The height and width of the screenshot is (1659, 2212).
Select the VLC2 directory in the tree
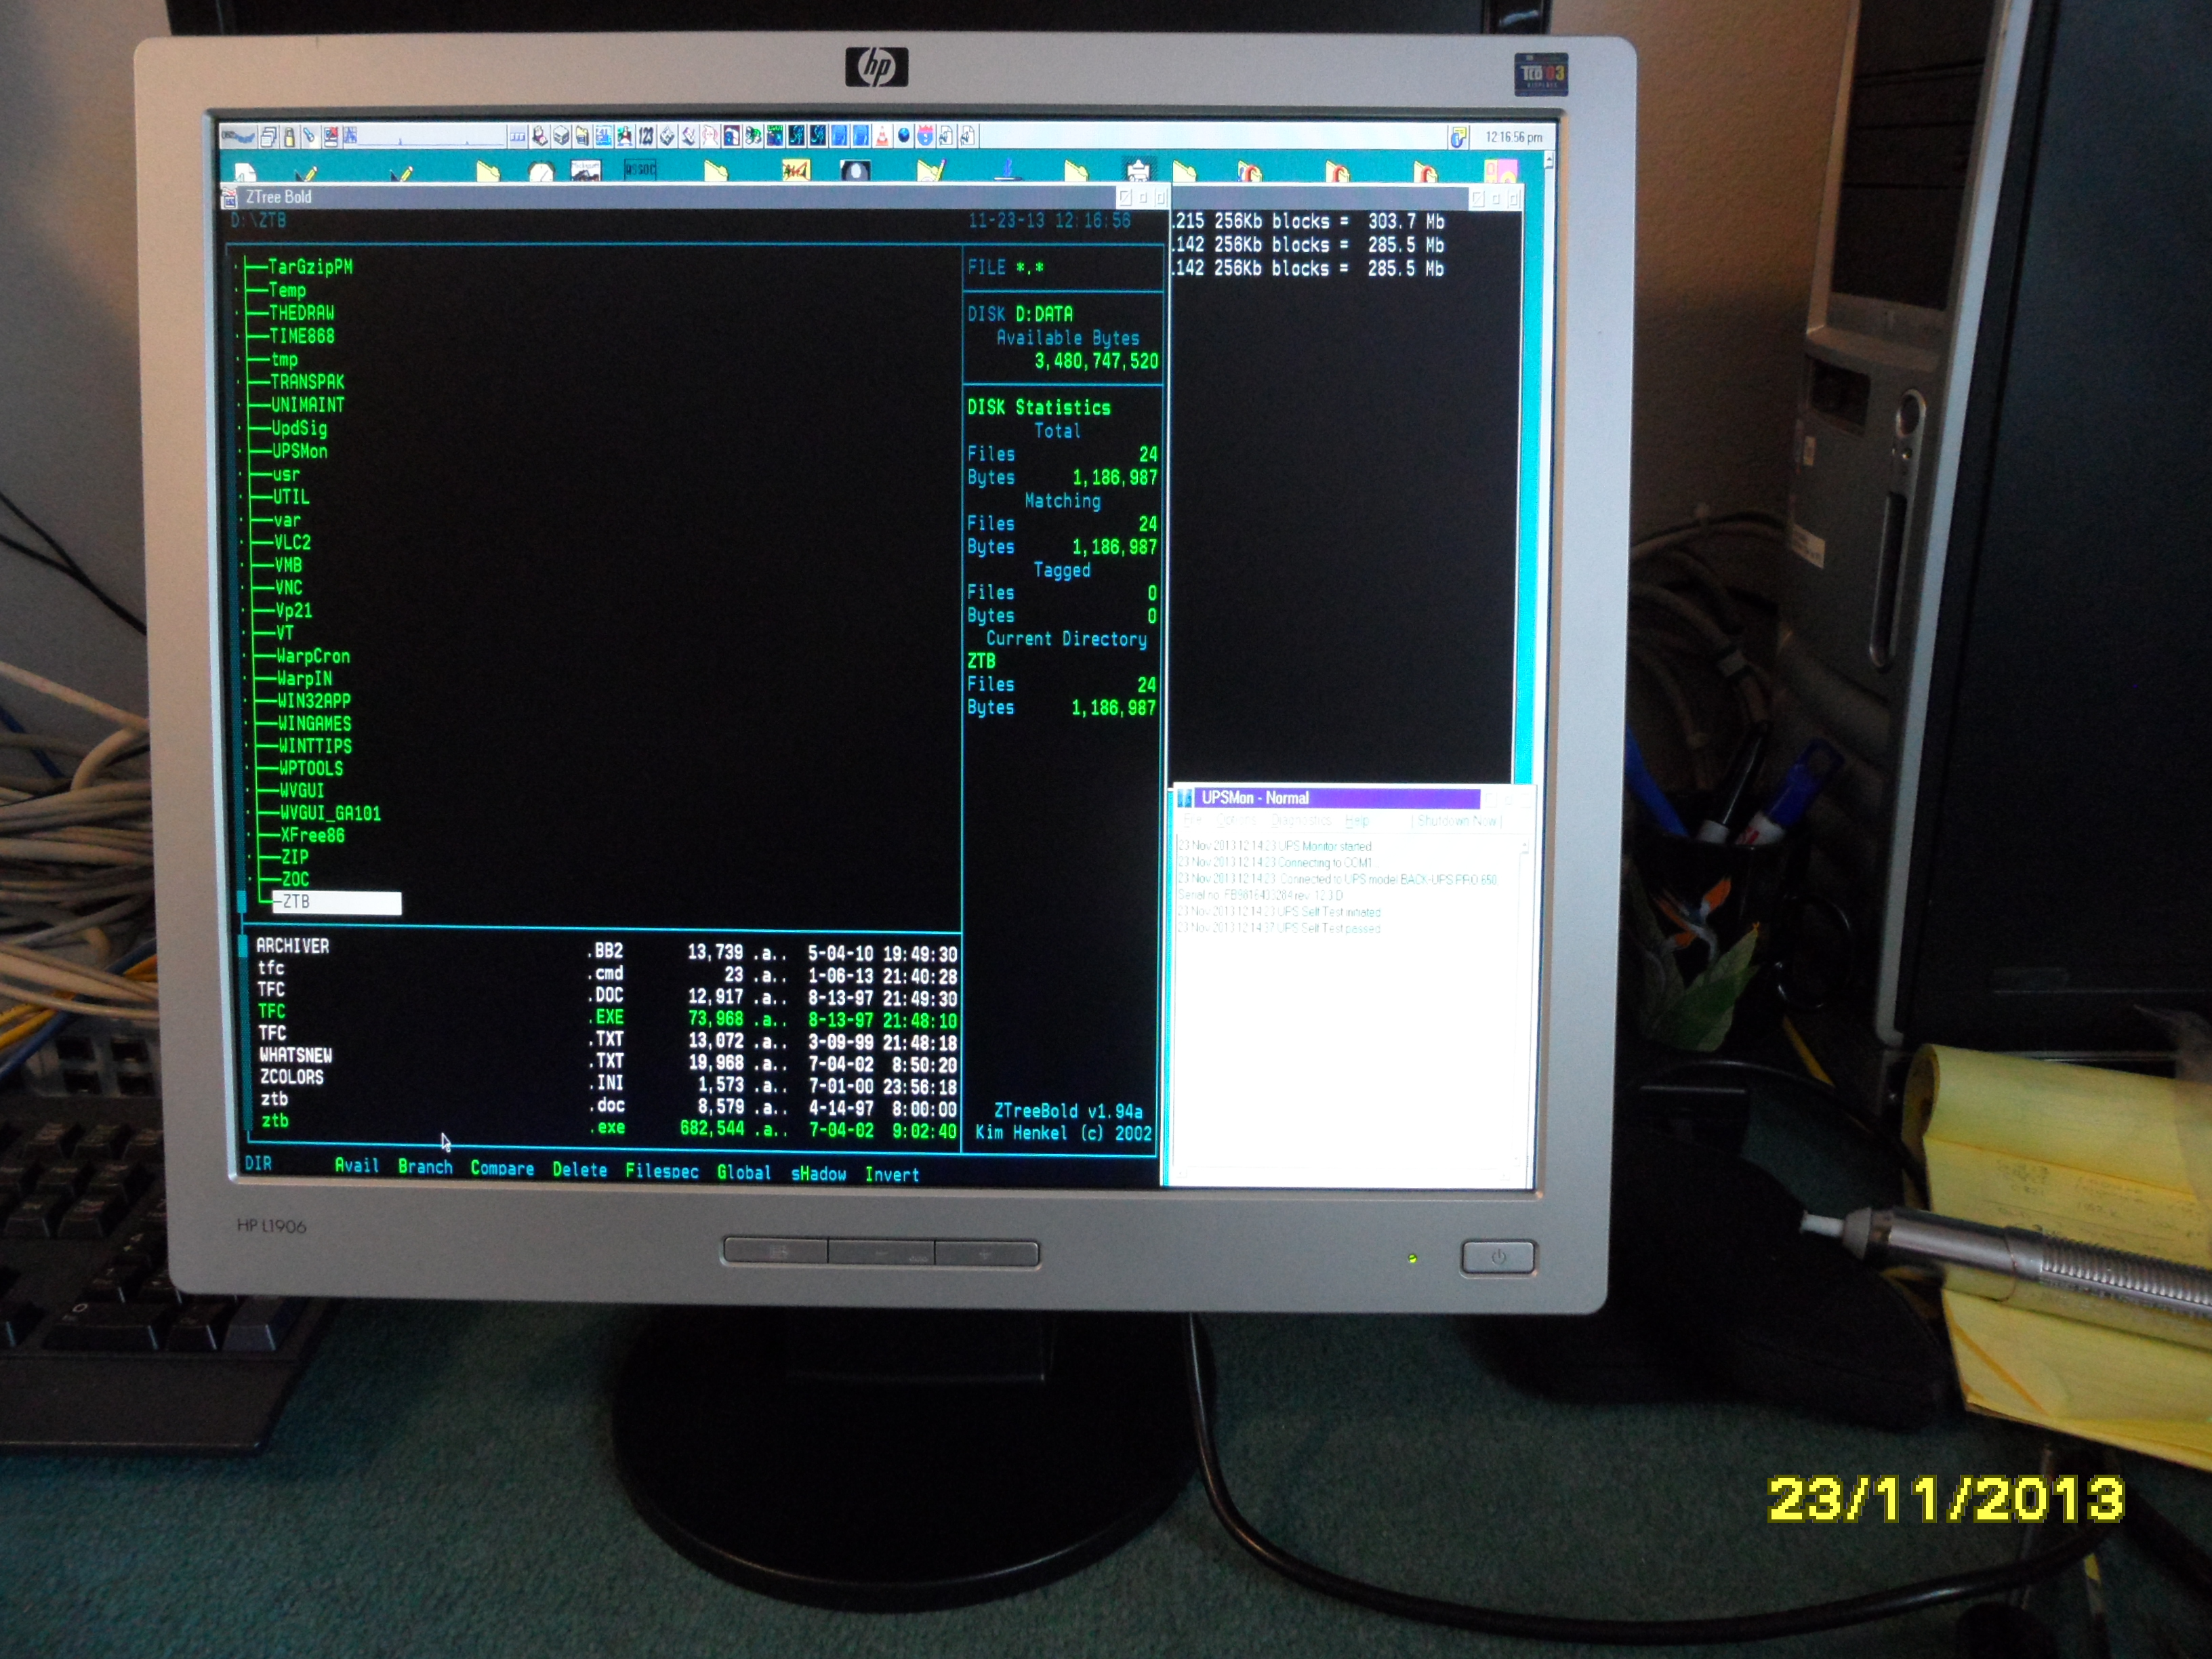coord(292,542)
